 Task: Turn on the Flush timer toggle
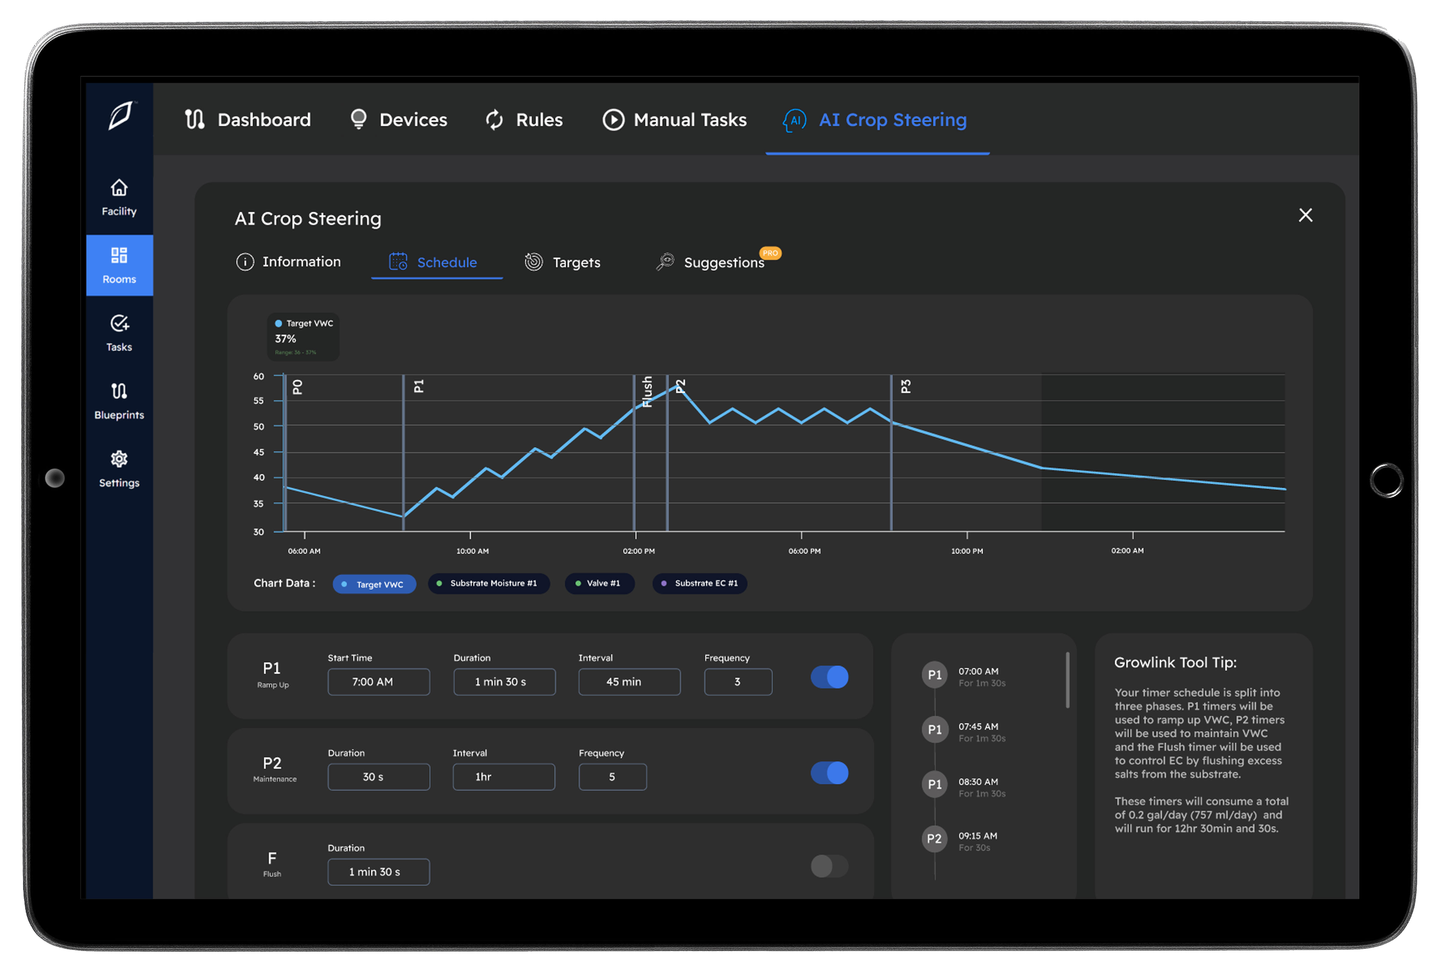click(829, 866)
